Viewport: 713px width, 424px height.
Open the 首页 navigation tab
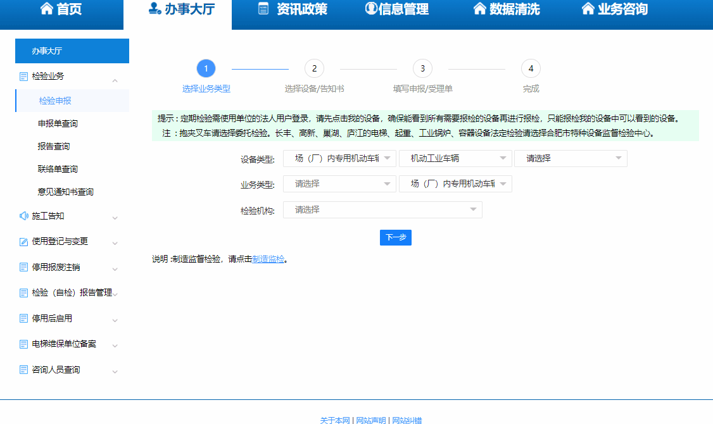61,15
